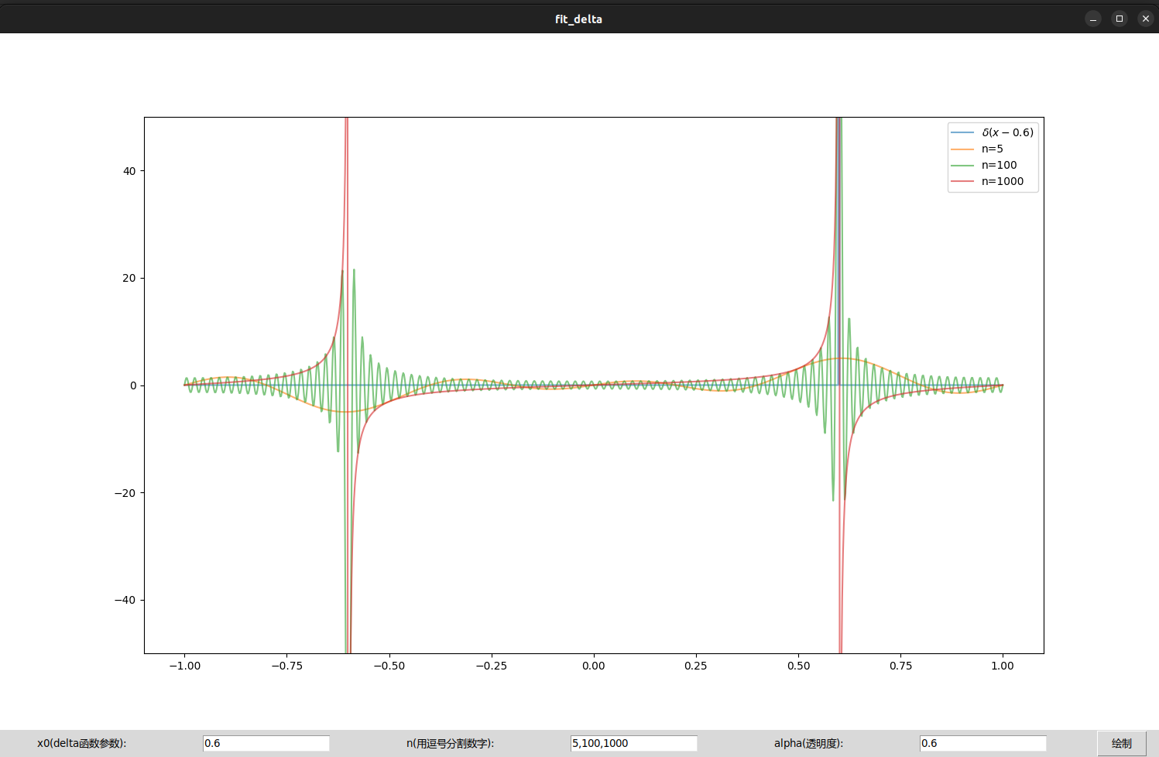Close the fit_delta window

pos(1146,19)
